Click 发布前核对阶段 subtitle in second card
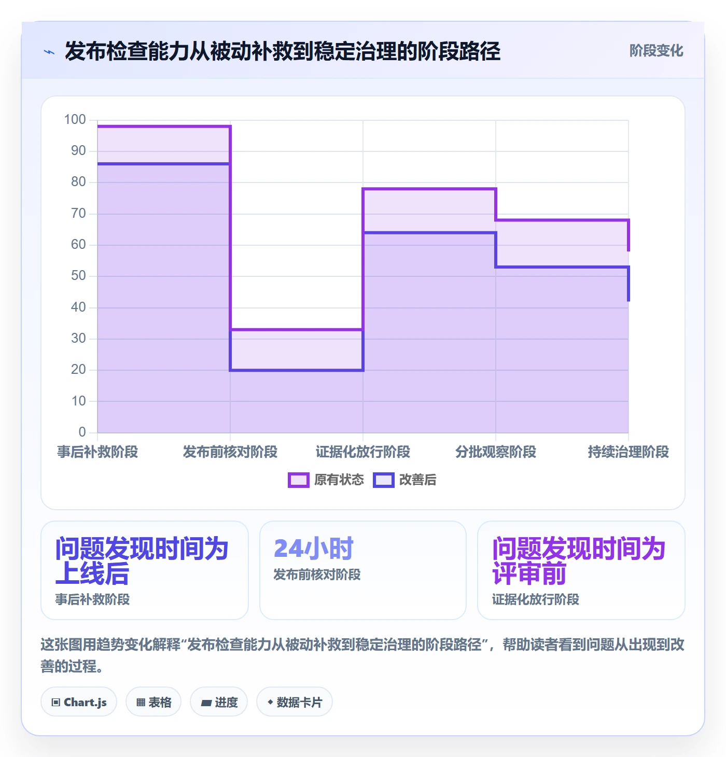 click(317, 574)
